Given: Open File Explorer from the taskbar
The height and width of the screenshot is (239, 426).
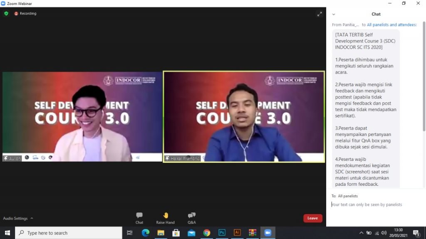Looking at the screenshot, I should click(161, 233).
